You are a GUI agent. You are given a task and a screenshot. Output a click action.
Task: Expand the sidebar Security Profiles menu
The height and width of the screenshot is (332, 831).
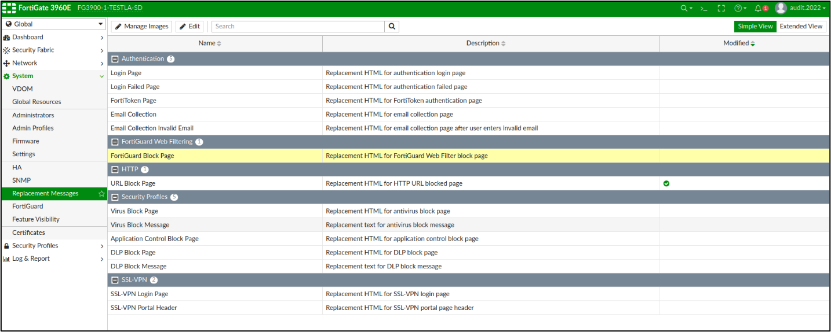click(x=54, y=246)
